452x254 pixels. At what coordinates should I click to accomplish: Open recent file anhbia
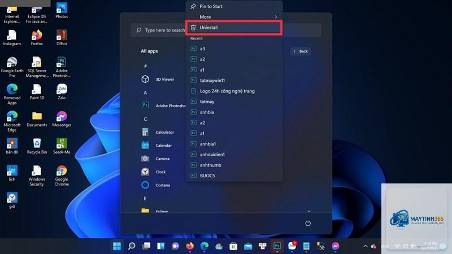point(234,112)
